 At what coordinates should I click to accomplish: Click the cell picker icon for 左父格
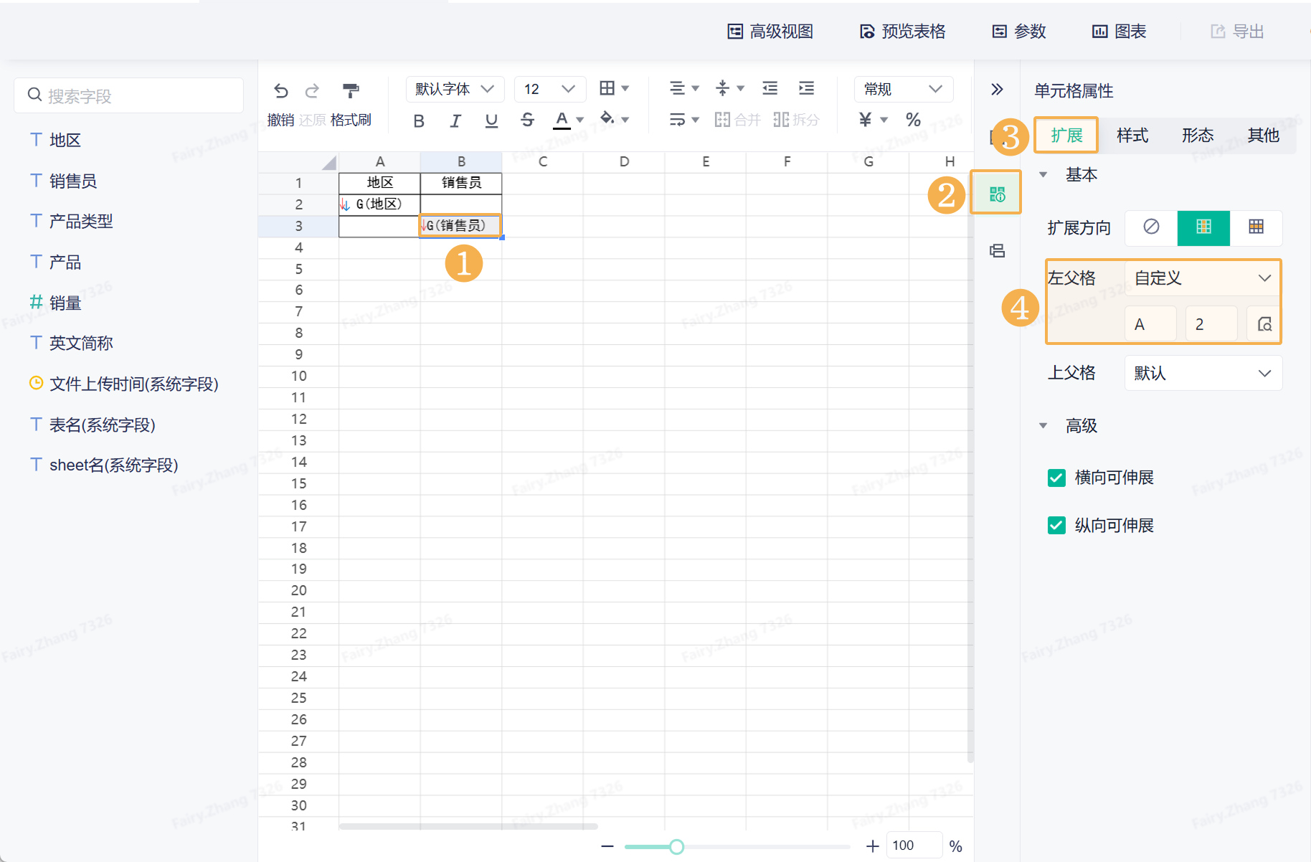click(x=1264, y=324)
